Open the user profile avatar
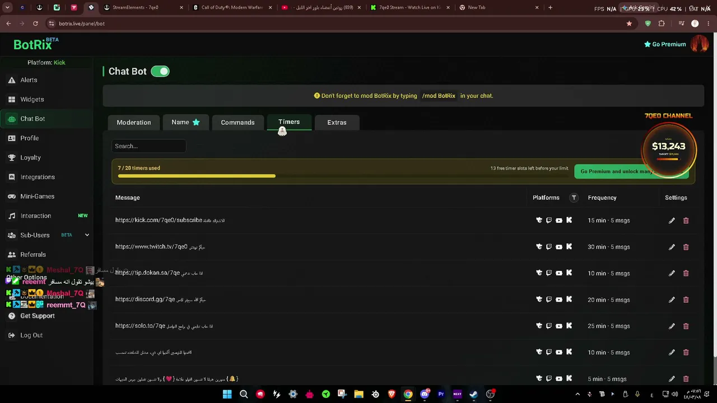Image resolution: width=717 pixels, height=403 pixels. pyautogui.click(x=699, y=44)
